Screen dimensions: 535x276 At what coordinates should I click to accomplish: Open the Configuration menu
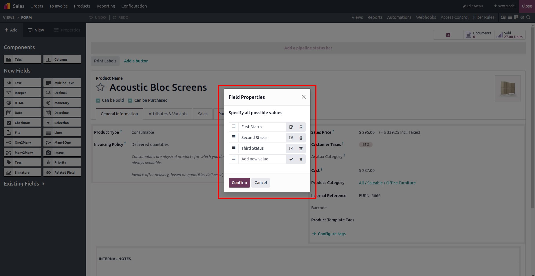[134, 6]
